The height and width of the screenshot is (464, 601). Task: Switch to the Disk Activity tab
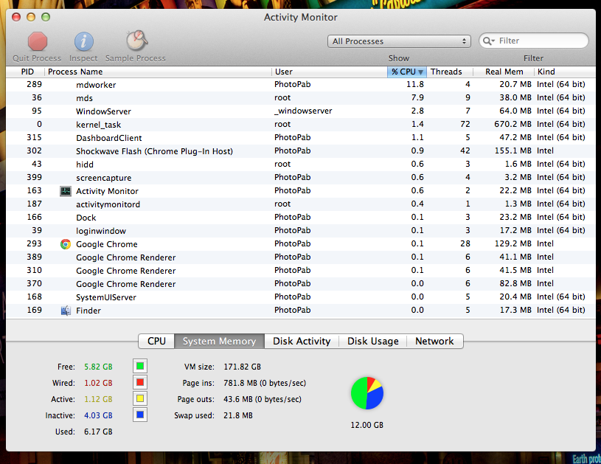coord(302,341)
